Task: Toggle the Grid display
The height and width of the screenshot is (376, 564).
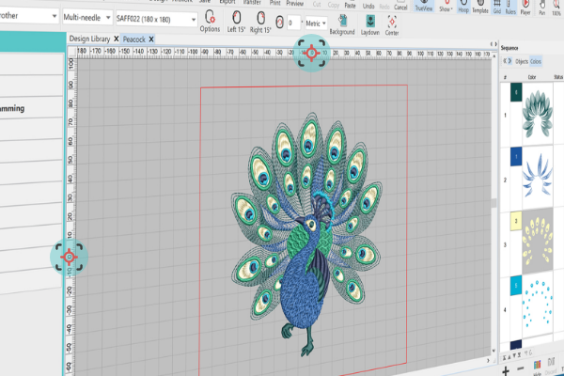Action: coord(497,8)
